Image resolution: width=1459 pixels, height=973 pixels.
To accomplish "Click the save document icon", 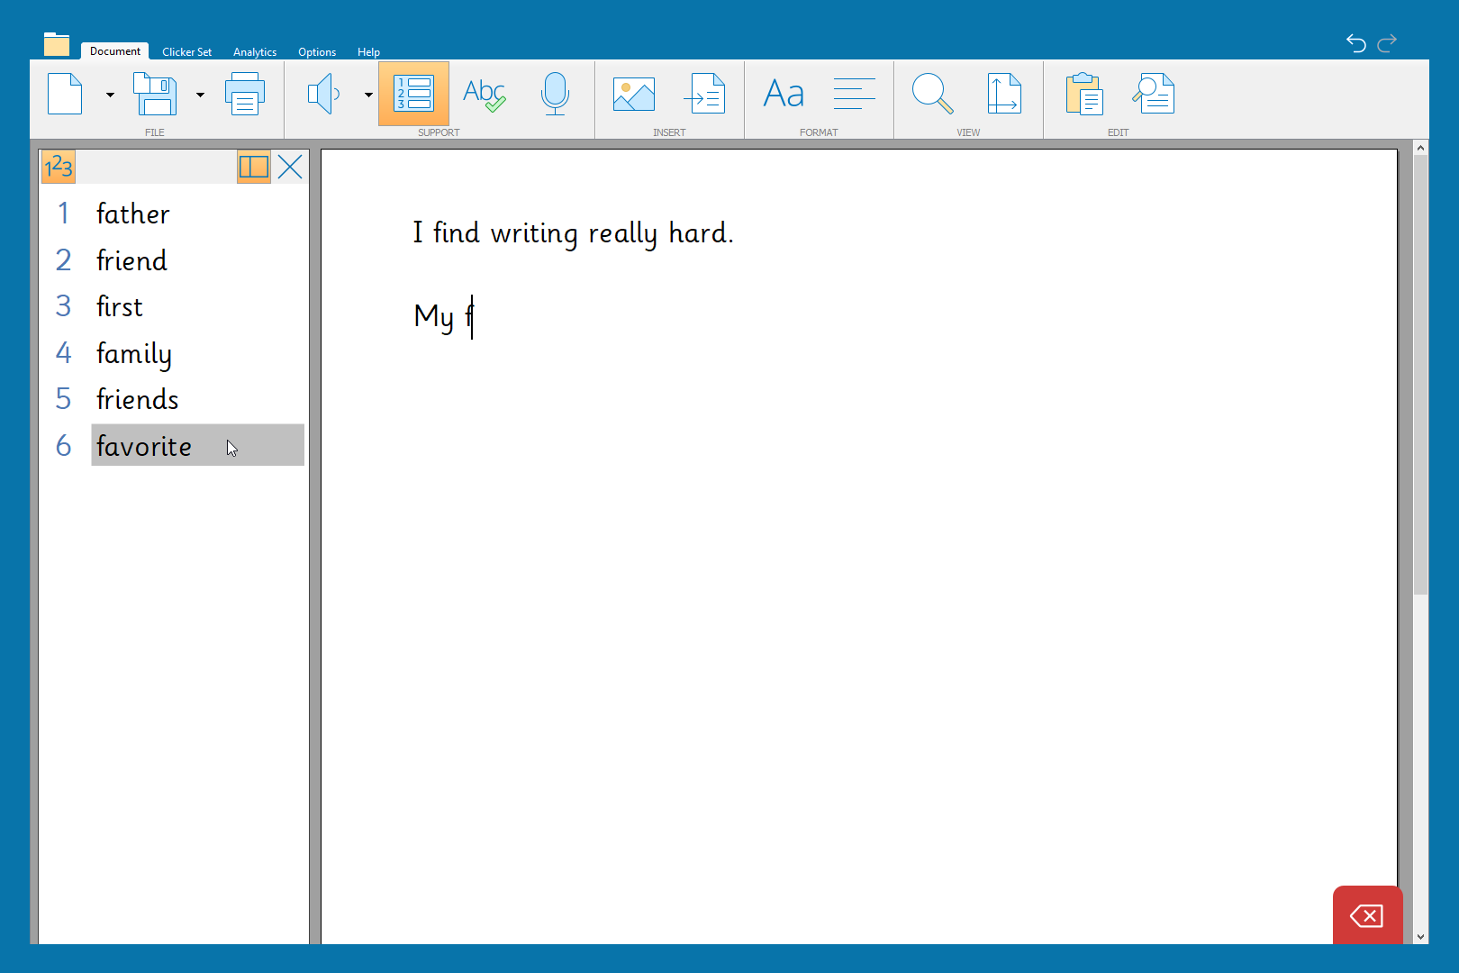I will (155, 94).
